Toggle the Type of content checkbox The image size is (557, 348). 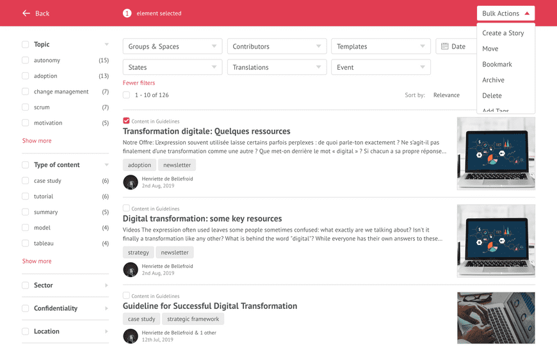tap(25, 165)
